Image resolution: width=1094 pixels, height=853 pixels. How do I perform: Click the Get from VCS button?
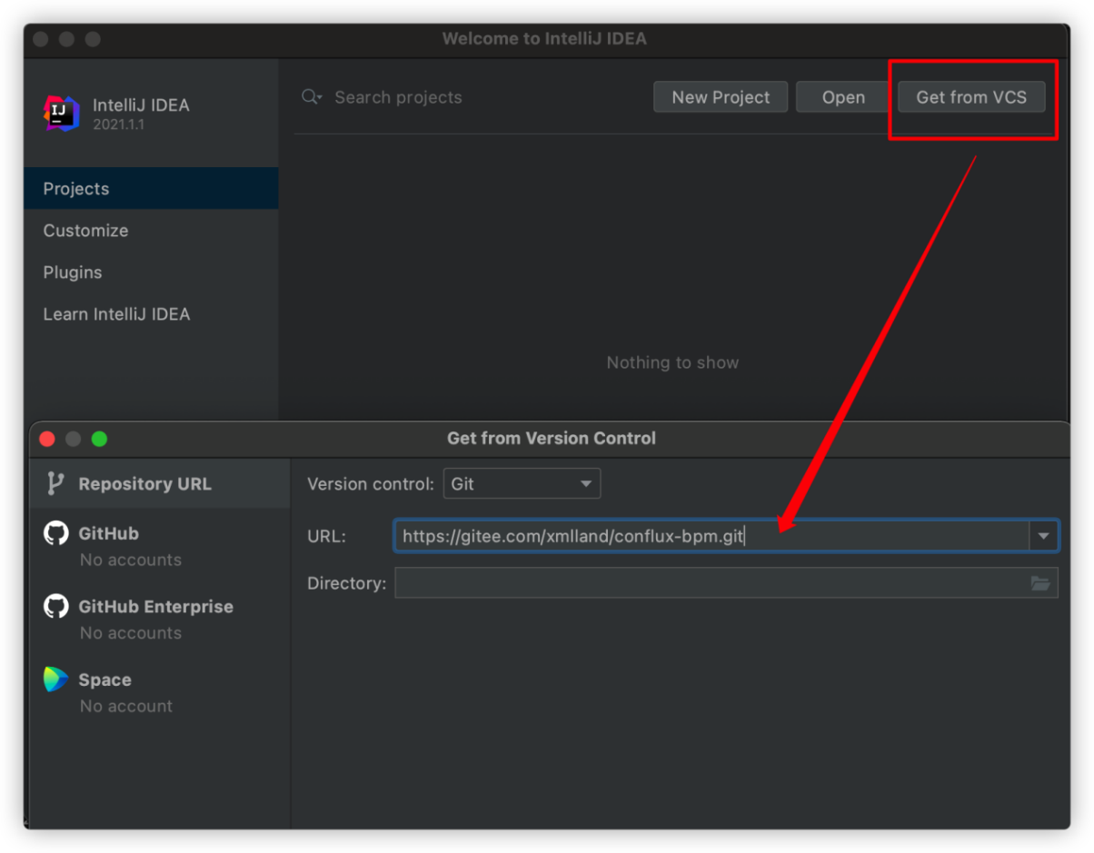(x=971, y=97)
